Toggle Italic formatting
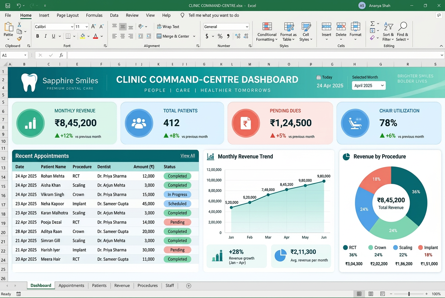445x298 pixels. [x=45, y=36]
